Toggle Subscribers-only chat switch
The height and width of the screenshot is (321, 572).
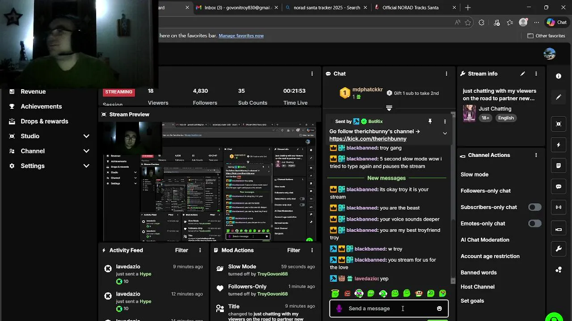534,207
